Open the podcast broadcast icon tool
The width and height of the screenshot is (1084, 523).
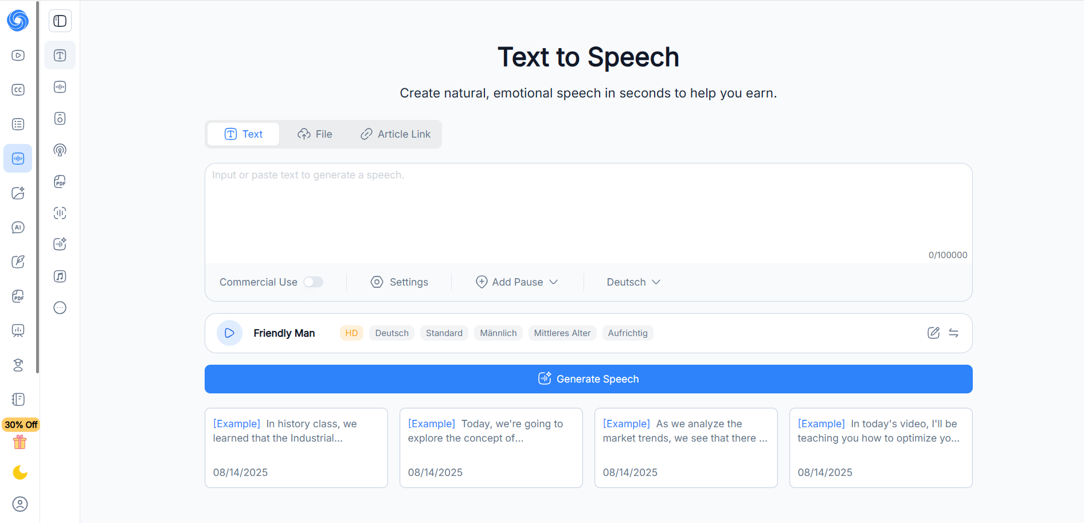click(60, 150)
